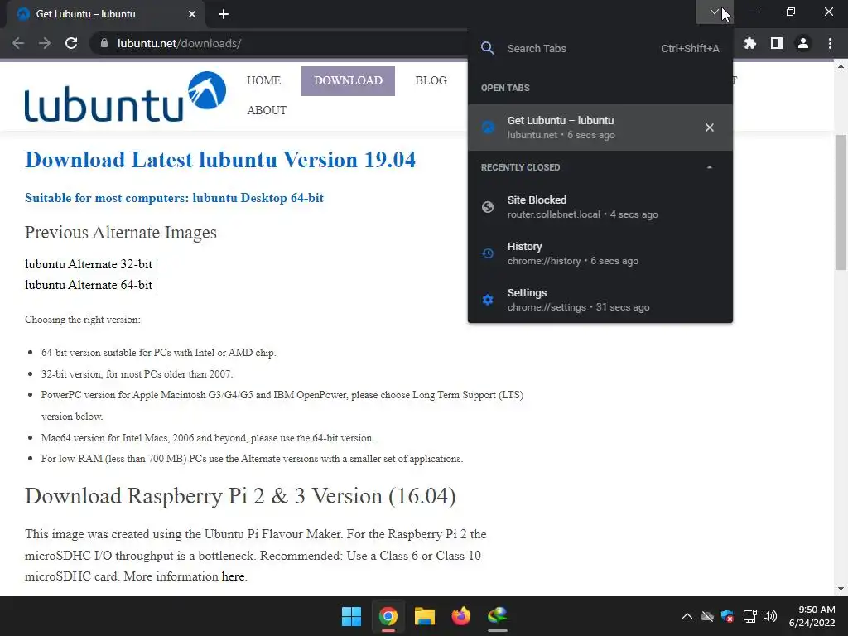Image resolution: width=848 pixels, height=636 pixels.
Task: Click 'Previous Alternate Images' heading text
Action: [121, 233]
